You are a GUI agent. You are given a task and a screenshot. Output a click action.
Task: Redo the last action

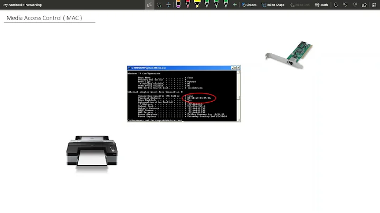click(355, 5)
